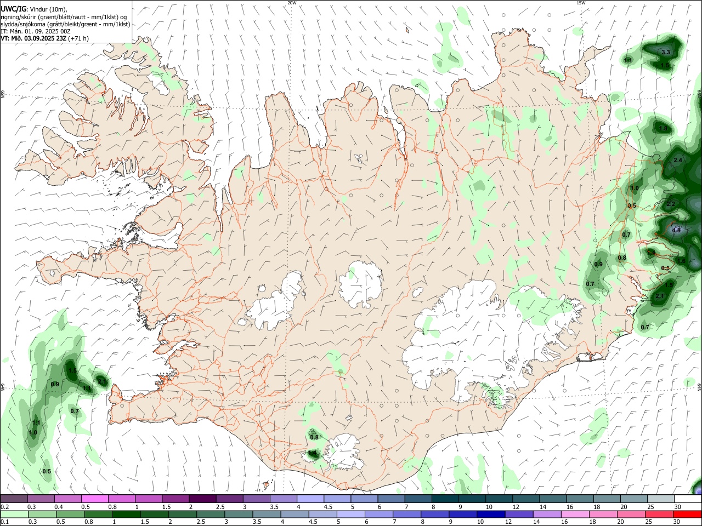702x526 pixels.
Task: Click the white 30 swatch ending the top legend row
Action: tap(688, 499)
